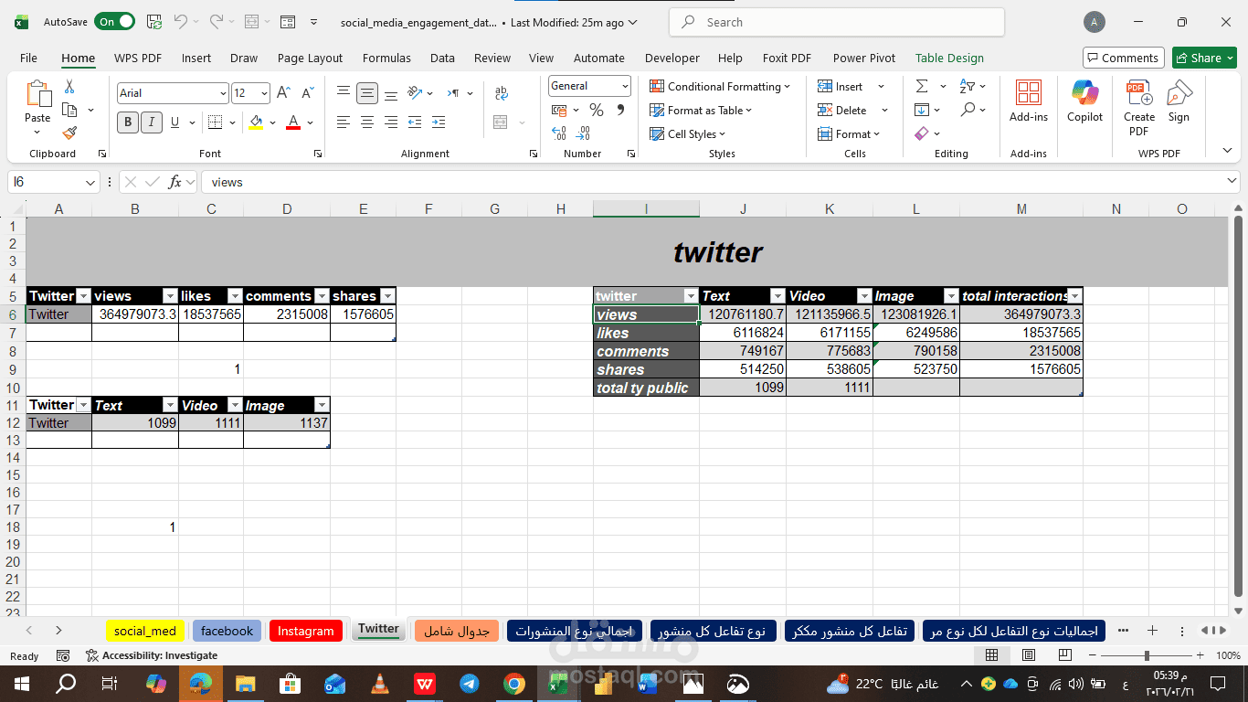Image resolution: width=1248 pixels, height=702 pixels.
Task: Switch to the Instagram sheet tab
Action: point(305,631)
